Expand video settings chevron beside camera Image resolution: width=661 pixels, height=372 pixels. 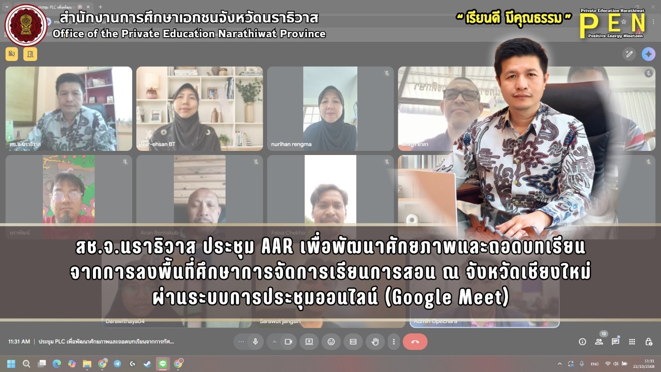pyautogui.click(x=274, y=342)
